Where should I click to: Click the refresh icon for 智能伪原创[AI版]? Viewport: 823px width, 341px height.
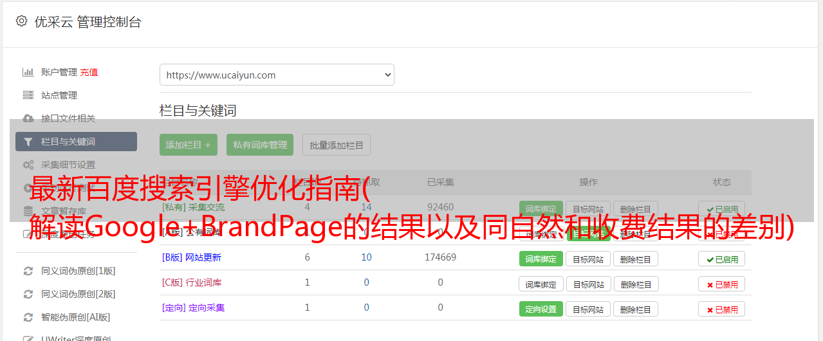(x=28, y=317)
